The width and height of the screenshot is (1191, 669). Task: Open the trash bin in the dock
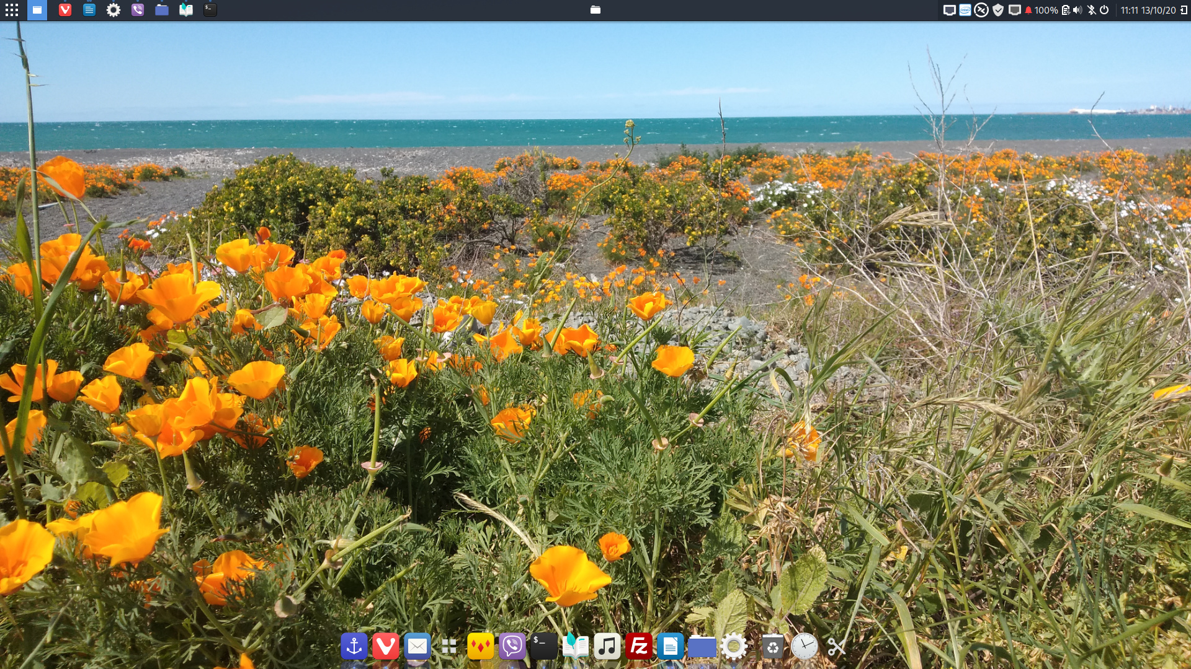[x=772, y=647]
